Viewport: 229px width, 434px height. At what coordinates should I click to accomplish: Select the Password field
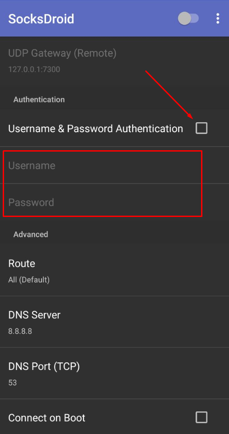click(114, 202)
